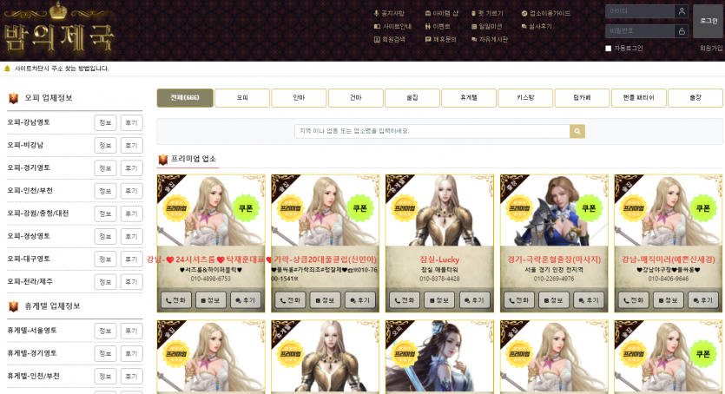Click the 오피-경상영토 sidebar label

[x=29, y=236]
